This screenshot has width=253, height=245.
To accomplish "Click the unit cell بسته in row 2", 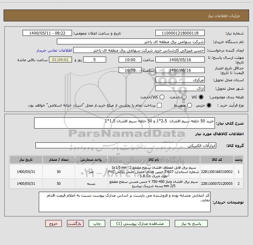I will pos(91,184).
